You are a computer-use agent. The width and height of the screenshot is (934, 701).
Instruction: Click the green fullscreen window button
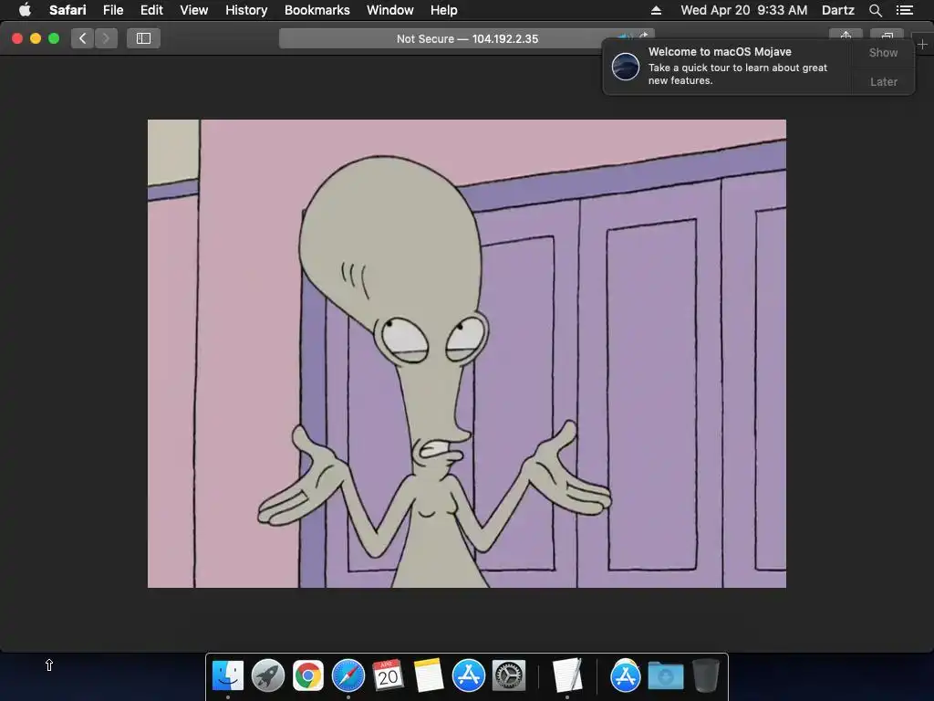[x=54, y=38]
